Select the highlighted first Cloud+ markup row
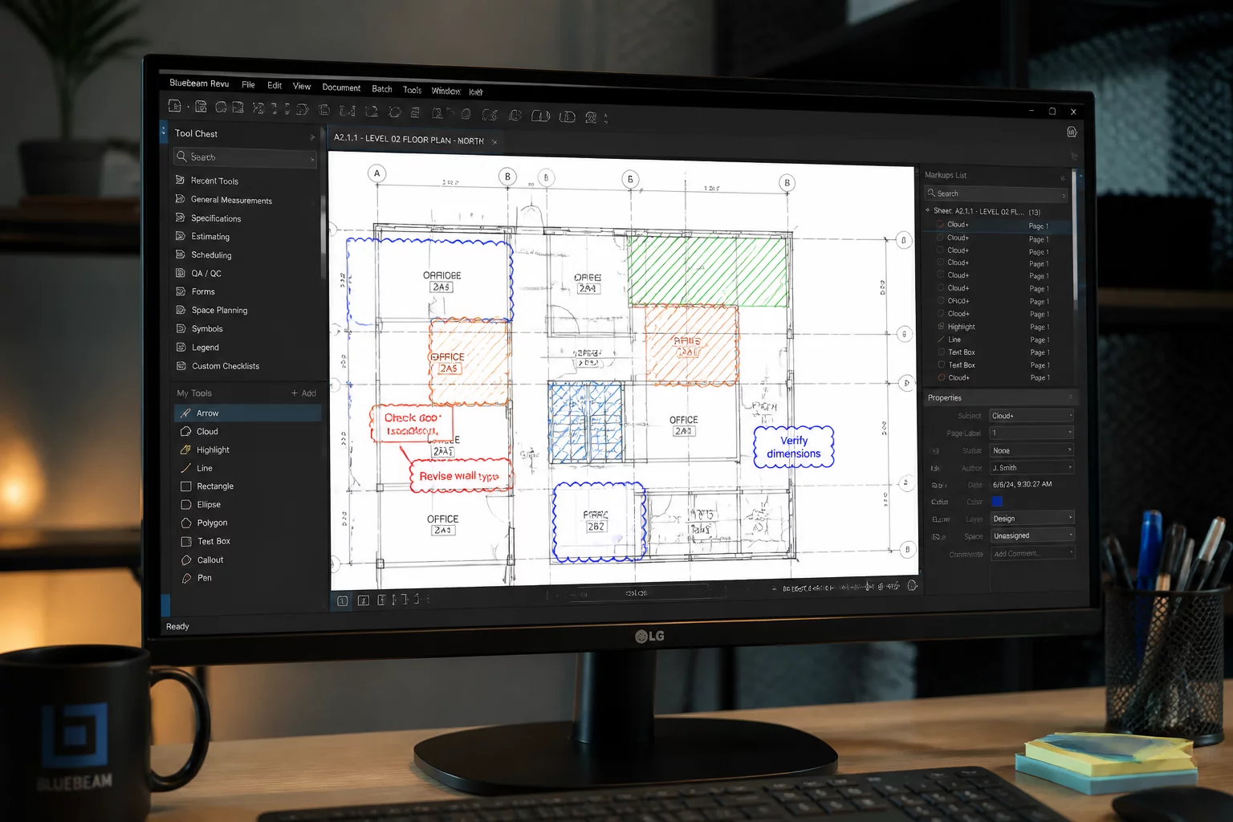Image resolution: width=1233 pixels, height=822 pixels. pyautogui.click(x=996, y=225)
